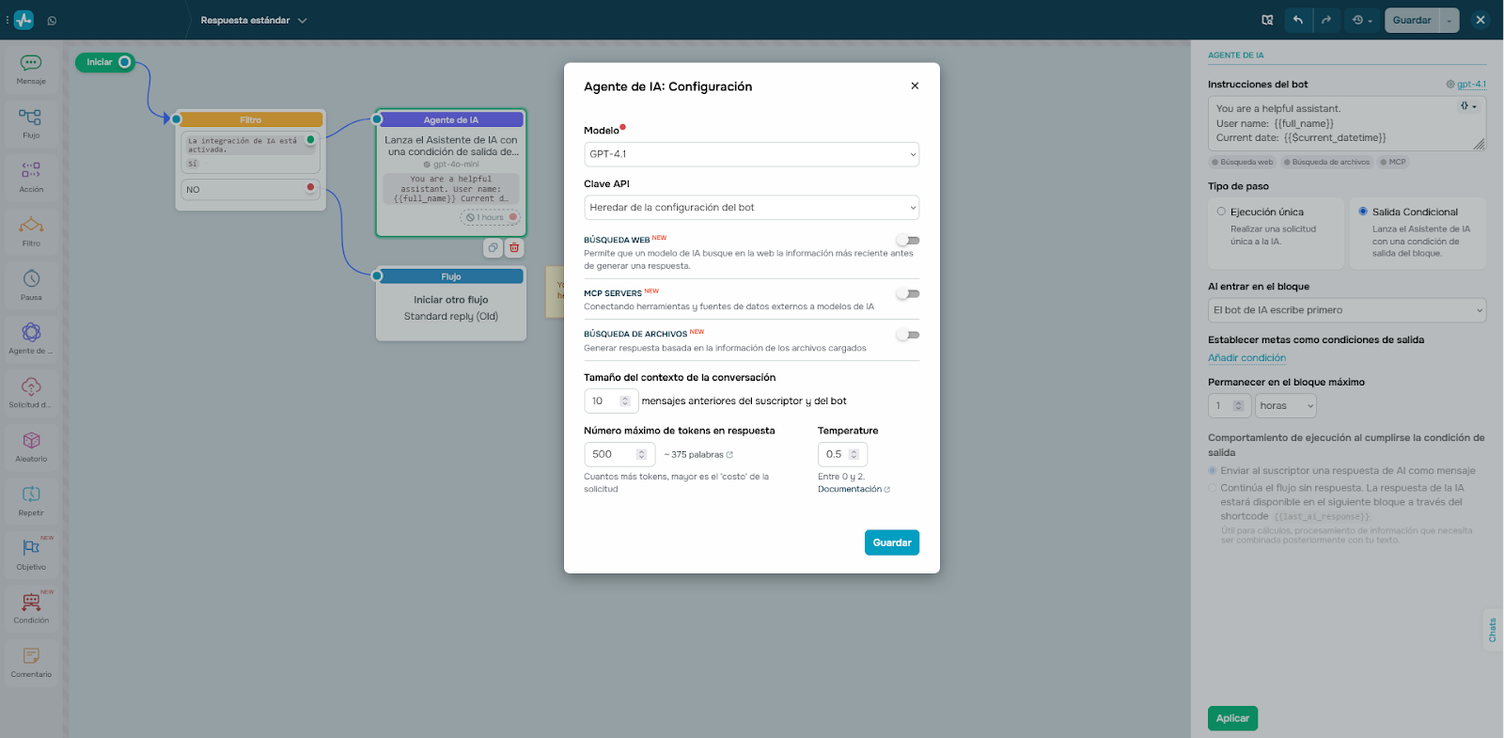Enable the Búsqueda de Archivos toggle
1504x738 pixels.
(x=908, y=335)
